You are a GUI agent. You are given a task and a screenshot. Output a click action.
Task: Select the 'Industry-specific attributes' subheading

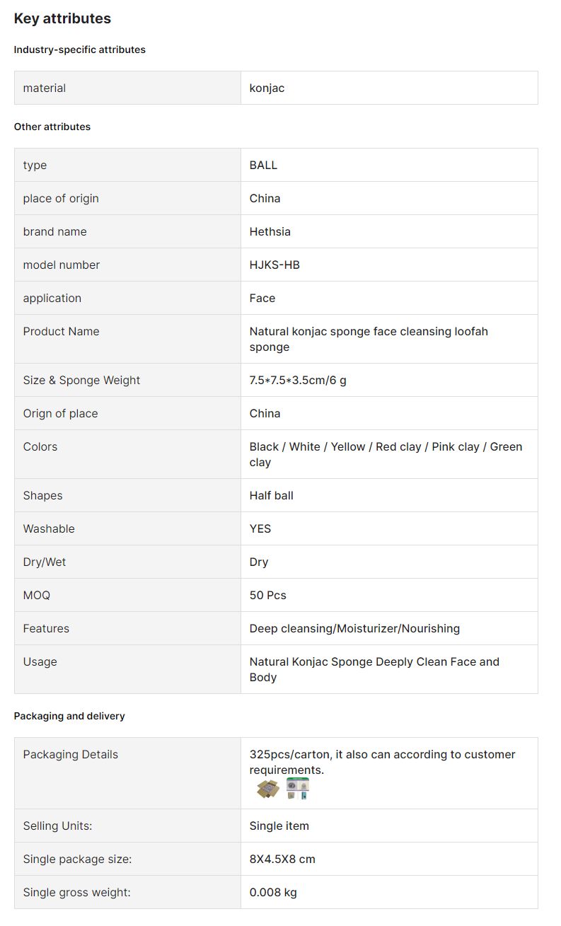(80, 50)
